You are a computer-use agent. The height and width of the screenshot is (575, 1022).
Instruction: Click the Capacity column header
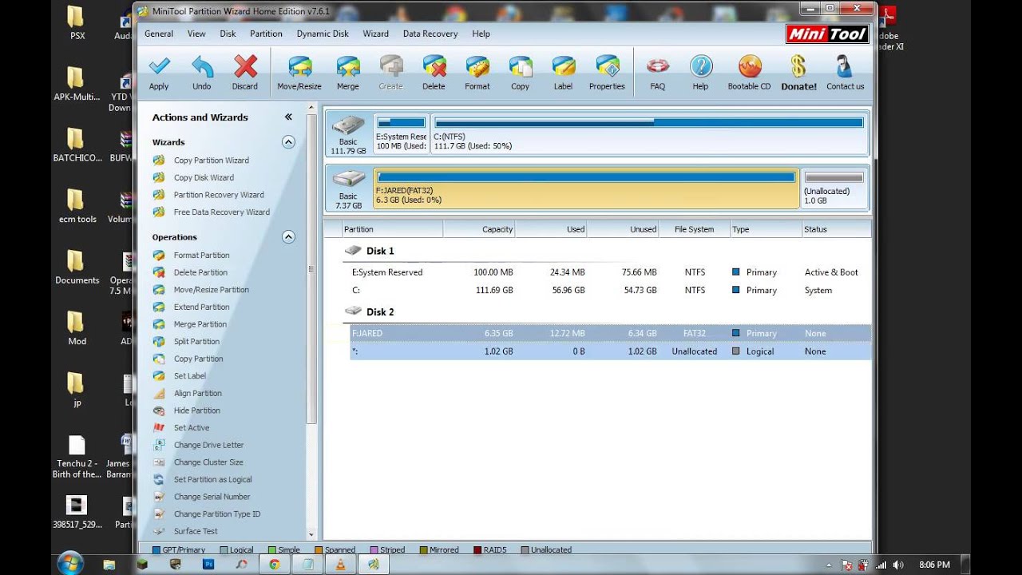(479, 229)
